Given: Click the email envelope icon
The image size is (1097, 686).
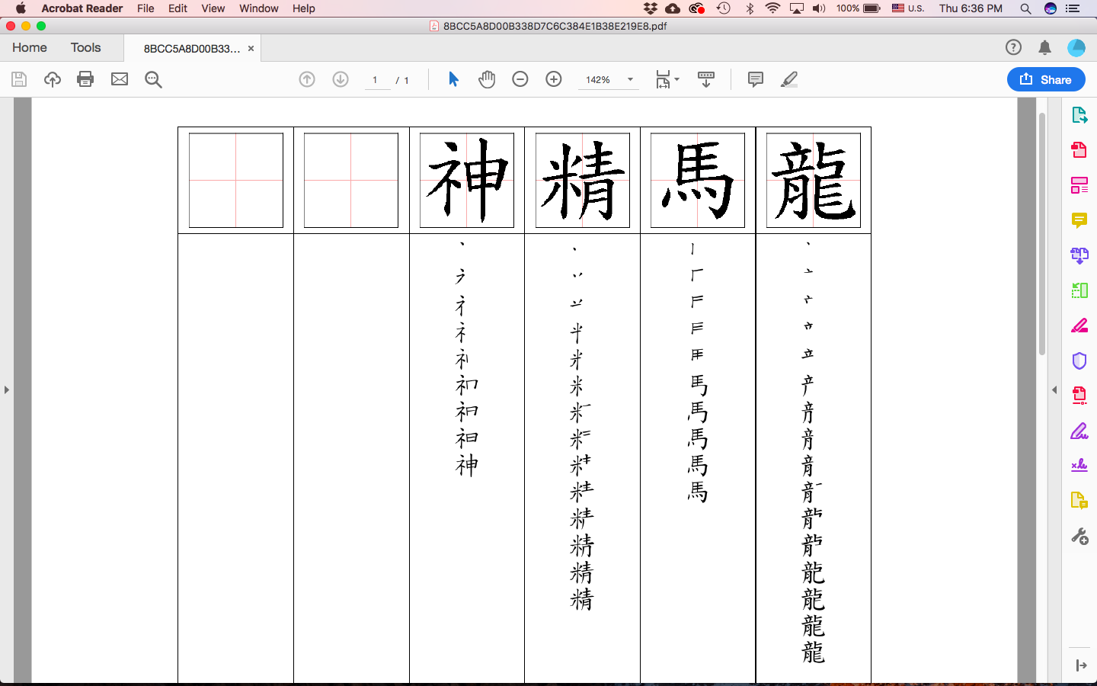Looking at the screenshot, I should 120,79.
